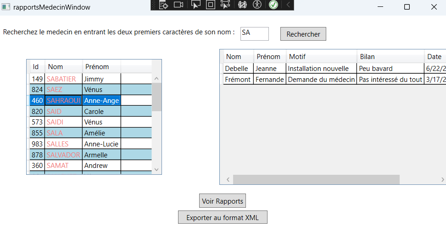Sort reports grid by Motif header

pyautogui.click(x=321, y=57)
